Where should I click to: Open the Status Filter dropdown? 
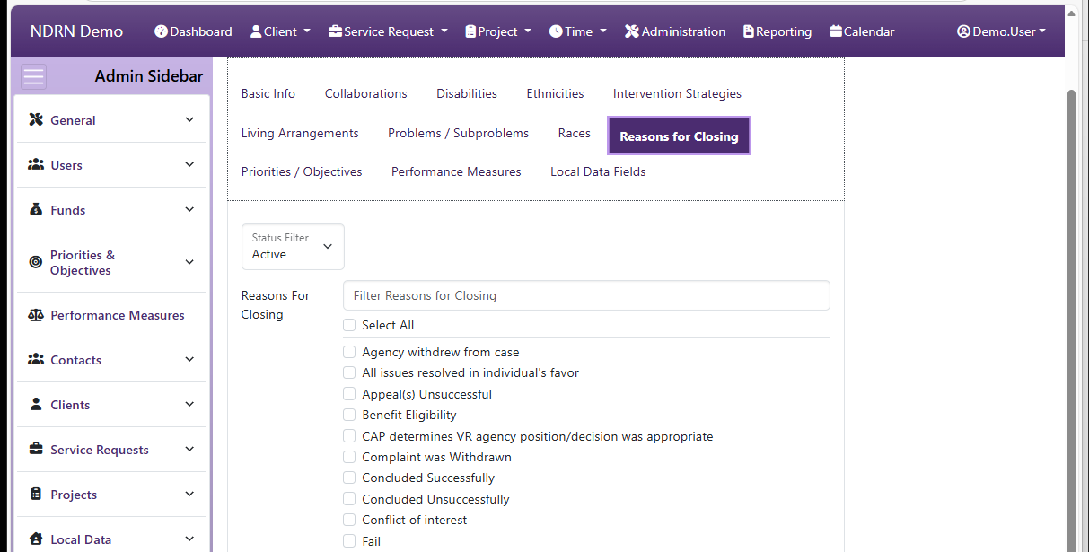tap(293, 246)
